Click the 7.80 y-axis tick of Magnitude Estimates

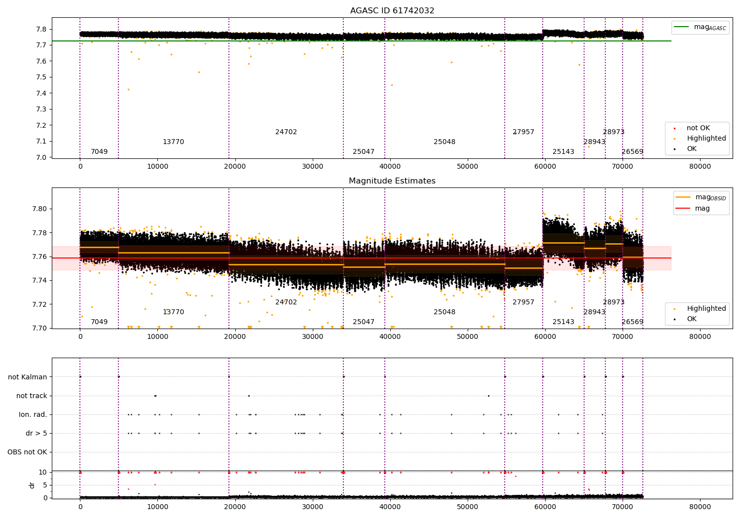point(40,209)
